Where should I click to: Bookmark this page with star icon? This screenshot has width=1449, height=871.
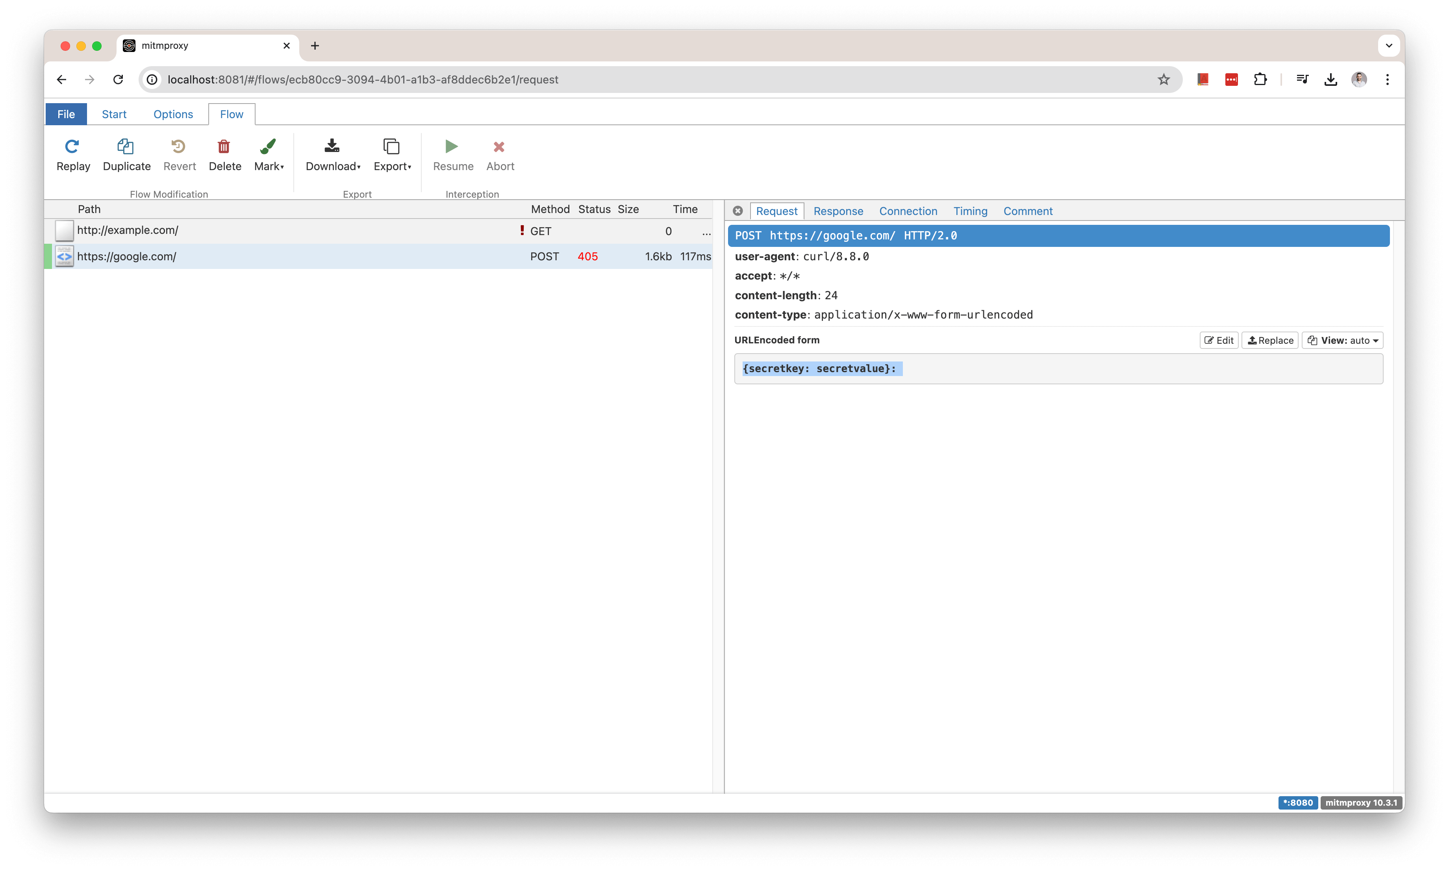pyautogui.click(x=1164, y=79)
